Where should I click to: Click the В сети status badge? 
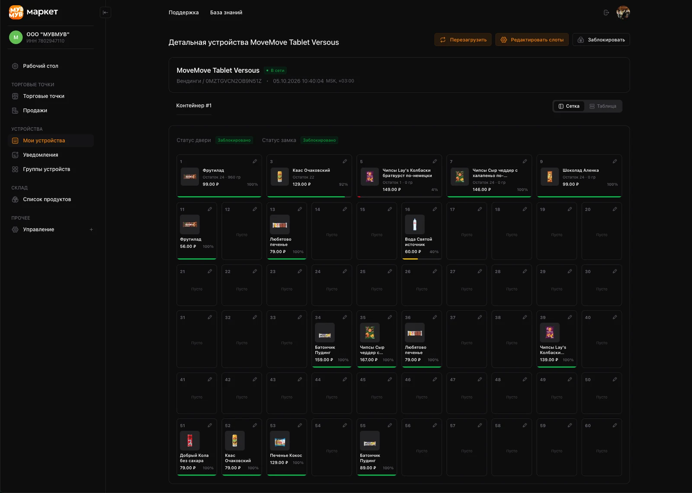pyautogui.click(x=276, y=70)
